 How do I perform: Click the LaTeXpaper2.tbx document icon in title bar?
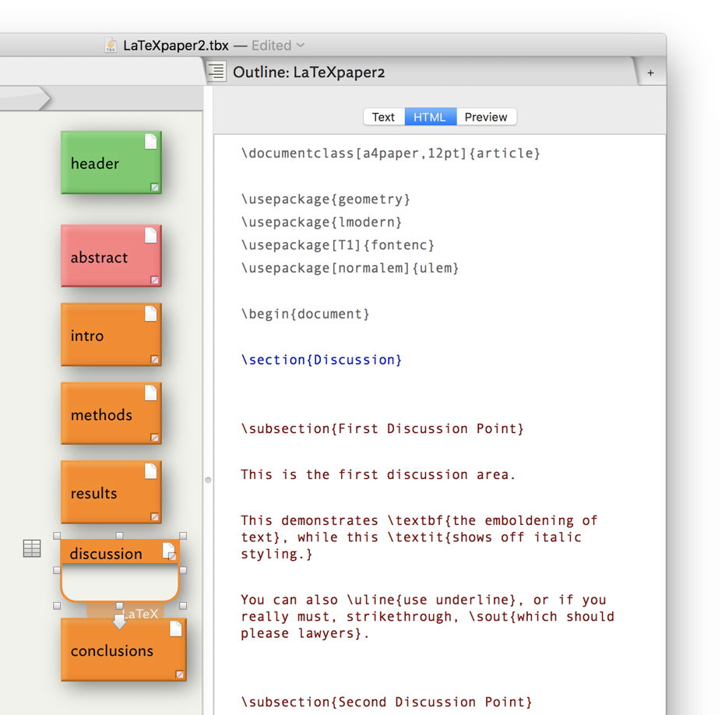[111, 45]
